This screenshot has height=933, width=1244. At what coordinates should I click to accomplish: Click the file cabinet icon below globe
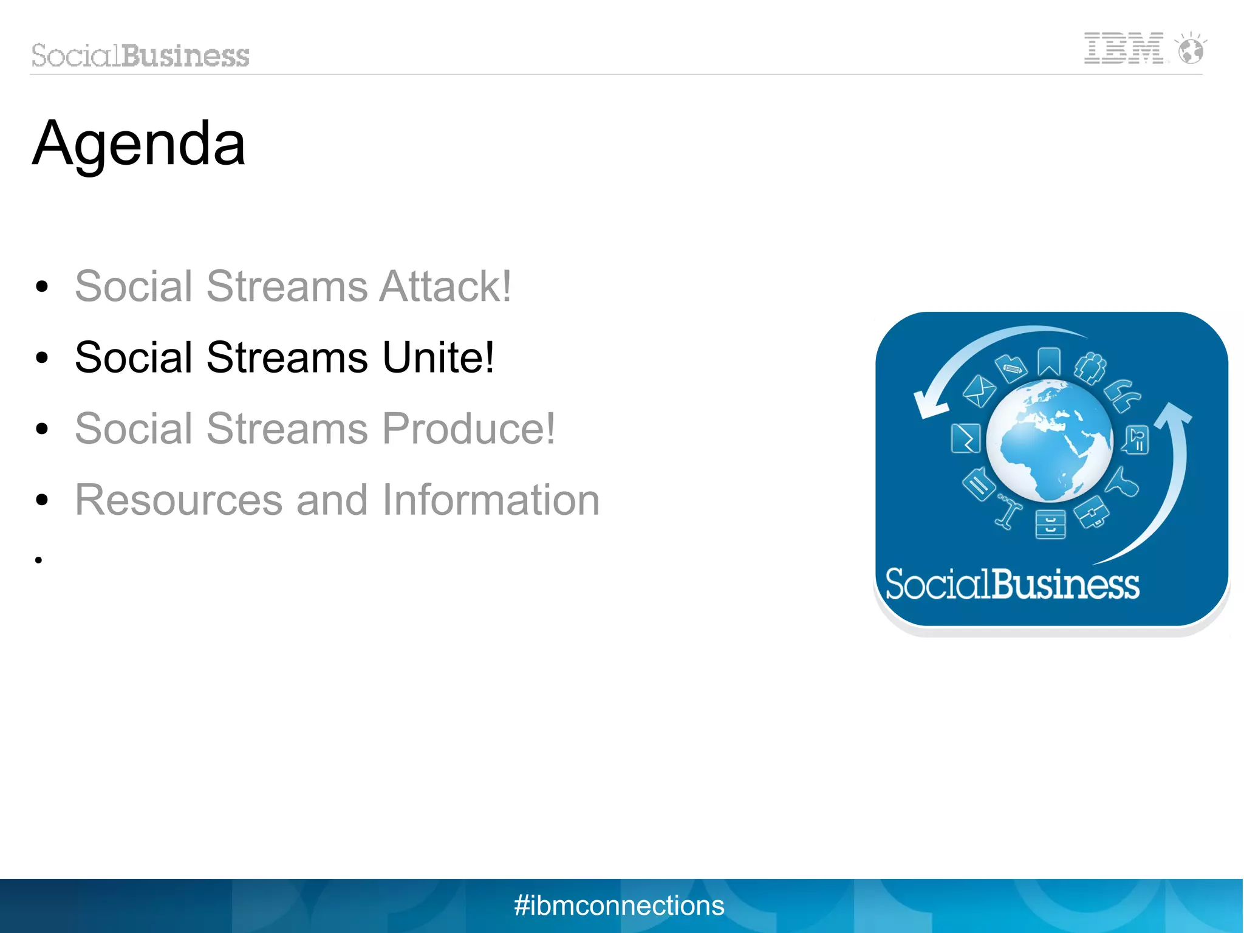(1050, 525)
